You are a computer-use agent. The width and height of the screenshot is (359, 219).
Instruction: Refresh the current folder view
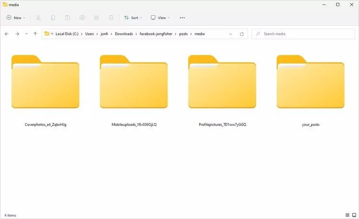click(242, 34)
